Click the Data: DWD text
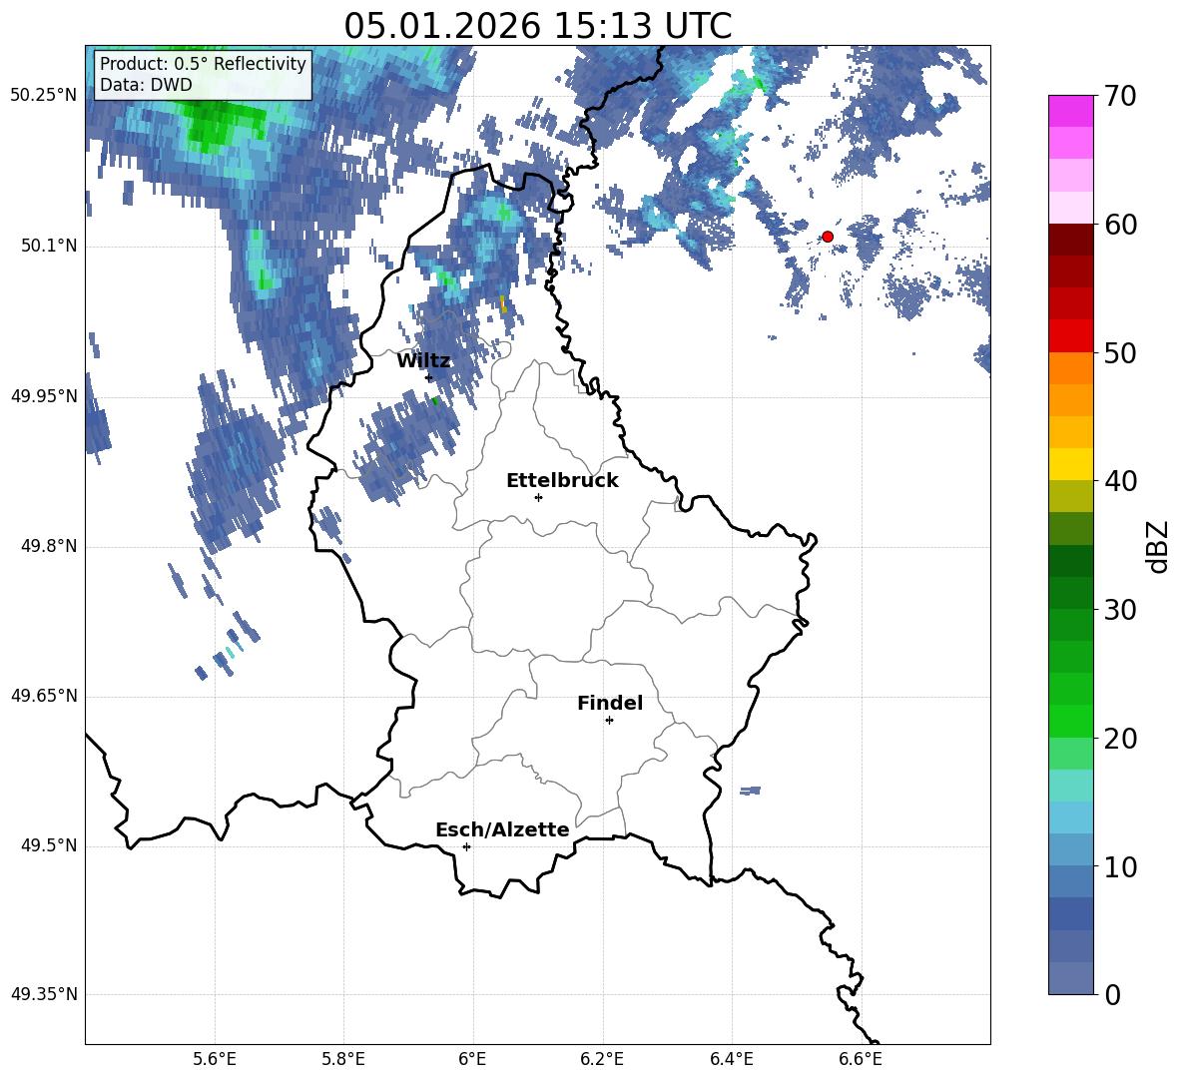Image resolution: width=1182 pixels, height=1079 pixels. pos(146,85)
